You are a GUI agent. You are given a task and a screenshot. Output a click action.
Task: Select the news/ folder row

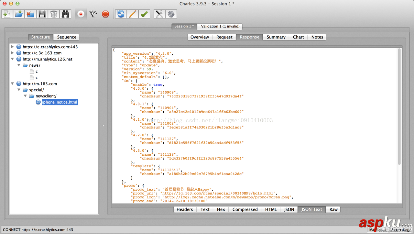pyautogui.click(x=35, y=65)
